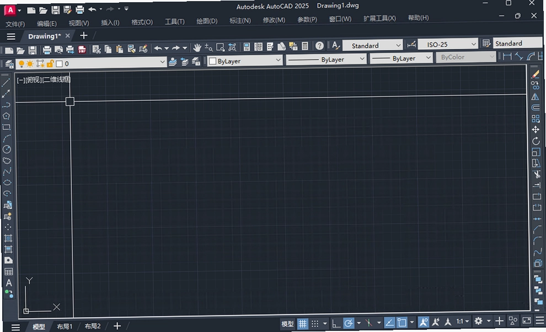Open the 标注(N) menu
The image size is (546, 332).
(x=240, y=20)
